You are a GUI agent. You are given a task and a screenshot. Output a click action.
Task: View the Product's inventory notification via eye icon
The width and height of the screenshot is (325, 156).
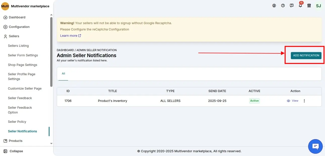(x=292, y=101)
